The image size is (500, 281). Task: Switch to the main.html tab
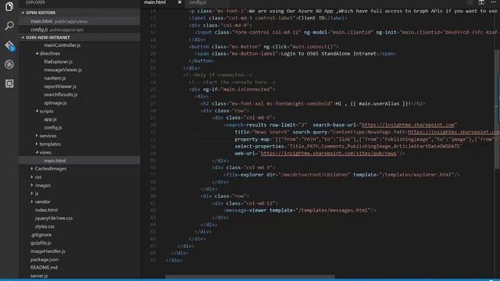155,2
